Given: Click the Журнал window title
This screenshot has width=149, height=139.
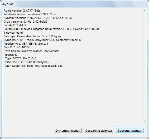Looking at the screenshot, I should pyautogui.click(x=8, y=4).
